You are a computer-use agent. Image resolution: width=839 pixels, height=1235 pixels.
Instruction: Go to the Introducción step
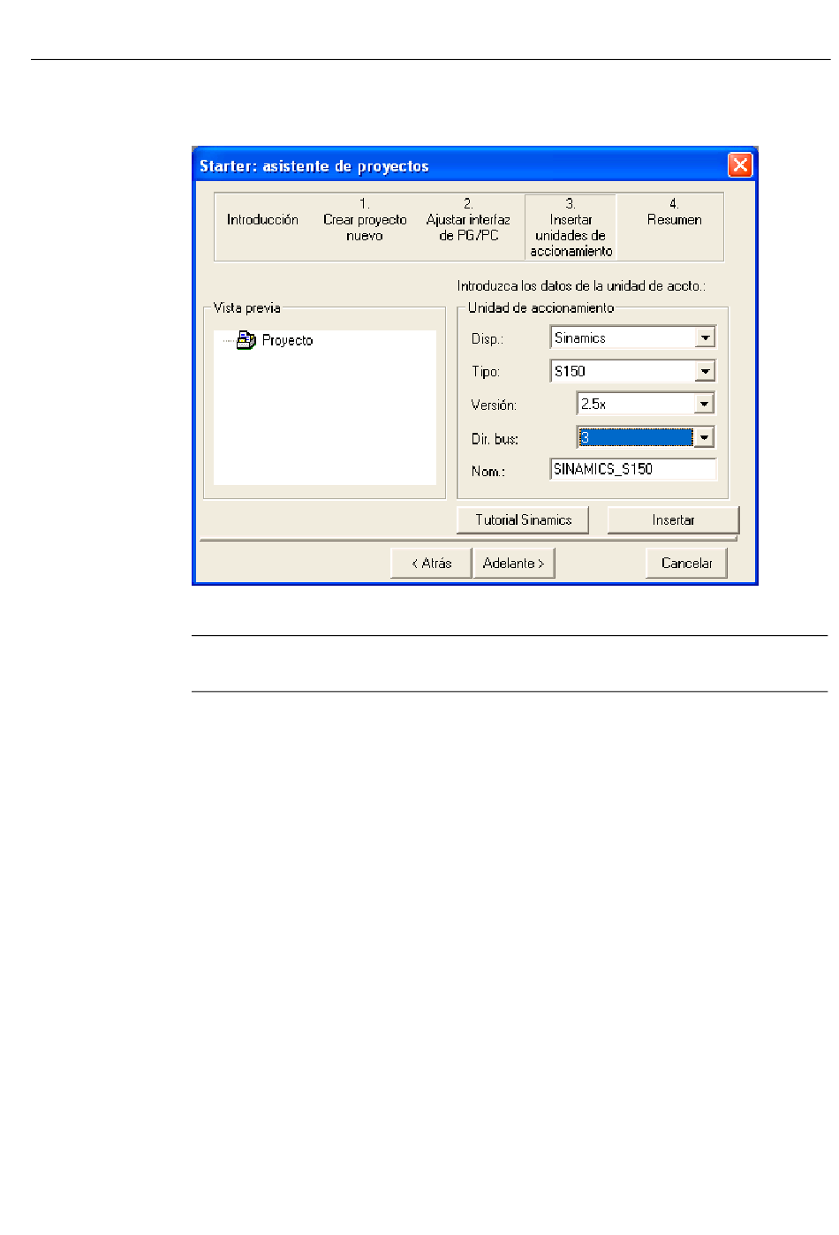coord(262,219)
